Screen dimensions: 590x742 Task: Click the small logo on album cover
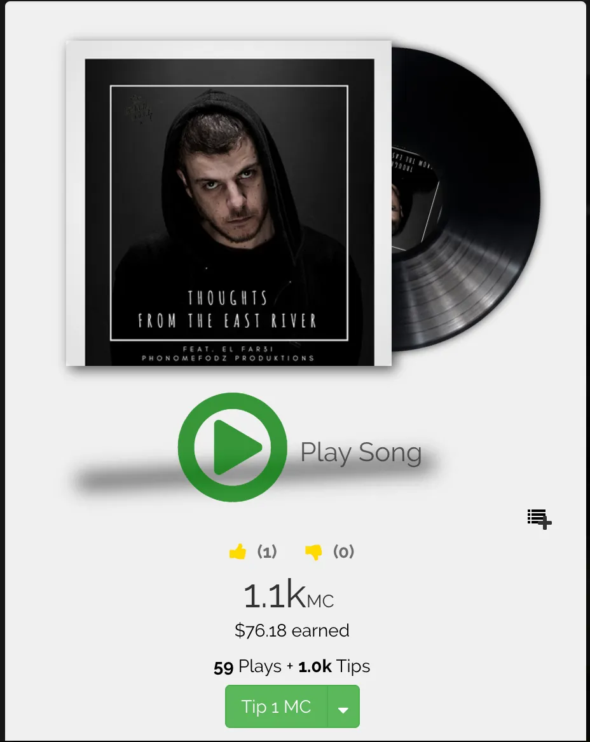(x=139, y=109)
